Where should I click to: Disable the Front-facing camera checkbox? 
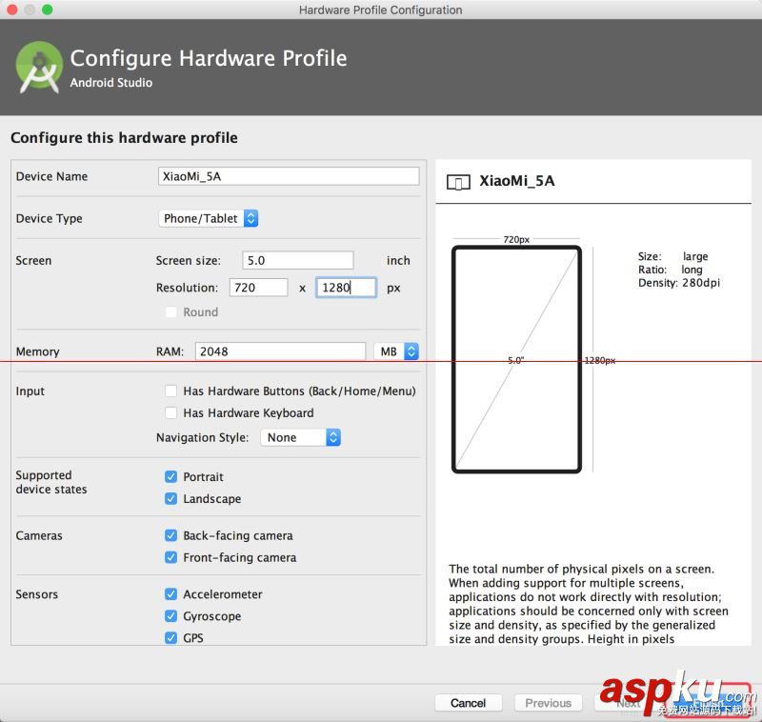(171, 557)
